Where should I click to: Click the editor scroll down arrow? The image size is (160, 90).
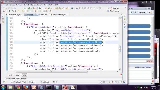(x=120, y=69)
